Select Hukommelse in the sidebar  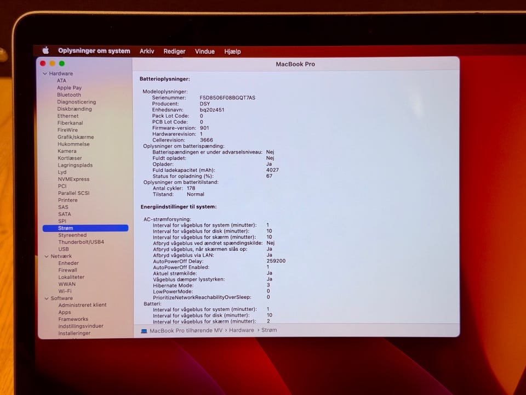[73, 144]
